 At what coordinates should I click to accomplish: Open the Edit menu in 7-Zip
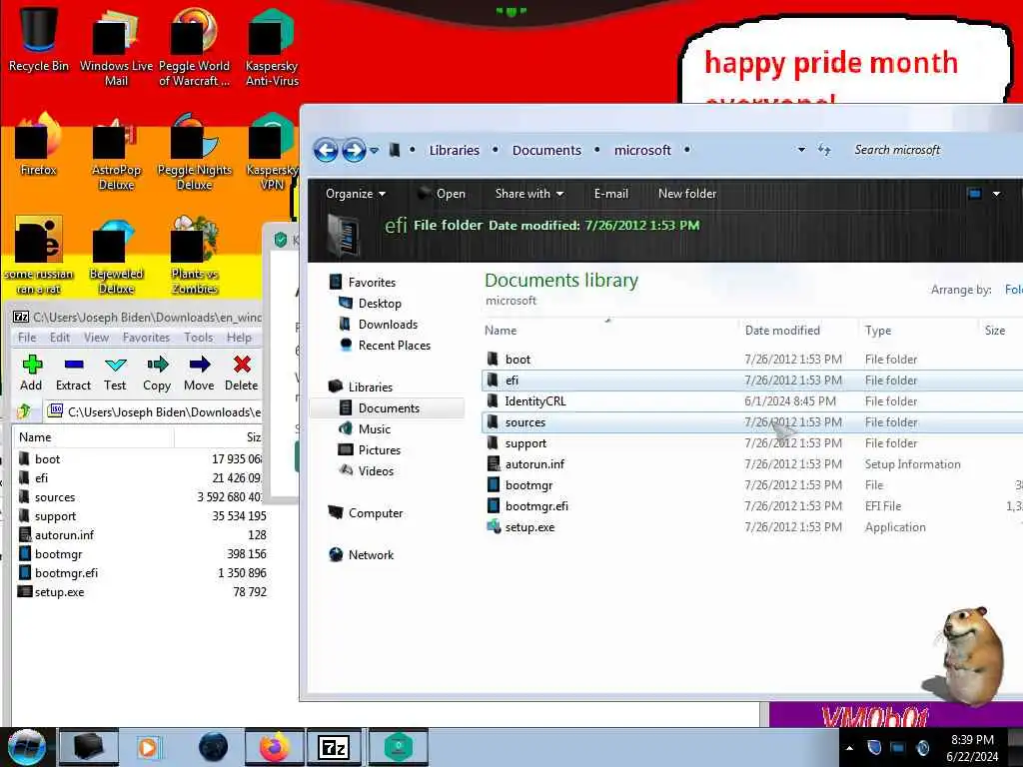(x=59, y=338)
